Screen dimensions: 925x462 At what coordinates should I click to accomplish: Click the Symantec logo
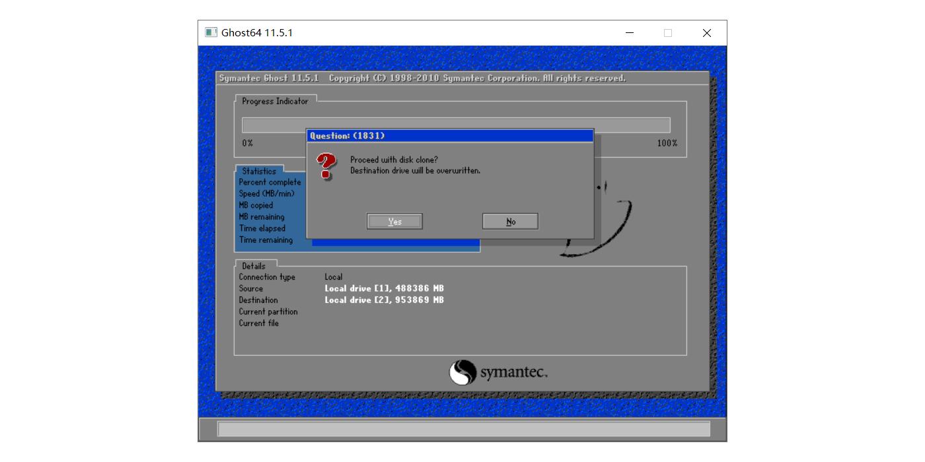coord(498,373)
